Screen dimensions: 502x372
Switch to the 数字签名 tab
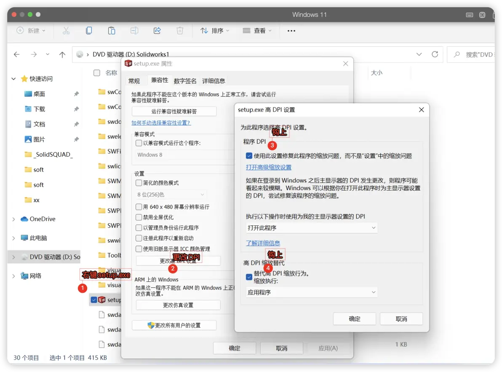coord(185,80)
